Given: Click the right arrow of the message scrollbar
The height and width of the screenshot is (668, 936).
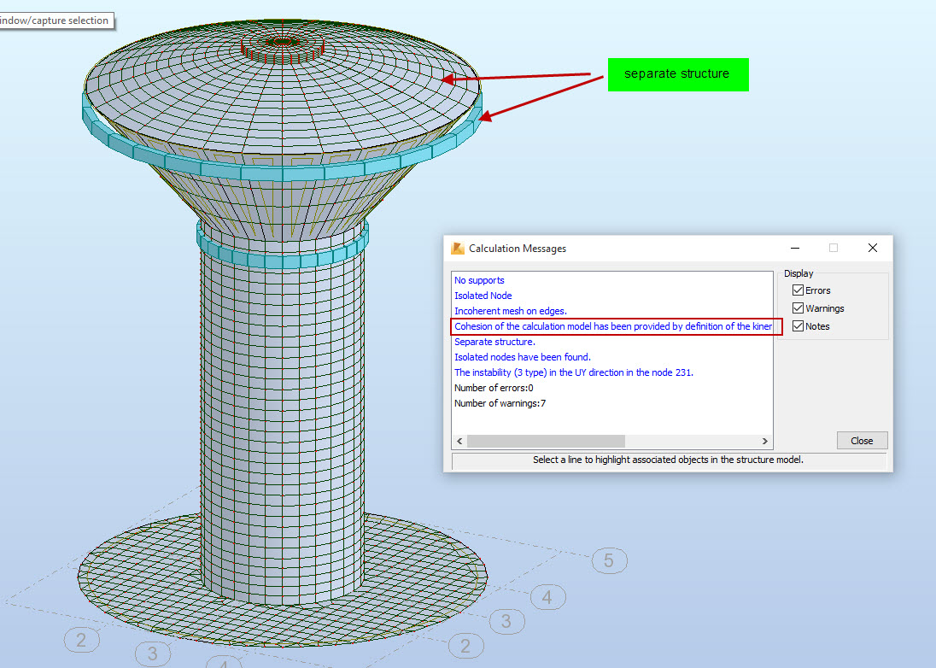Looking at the screenshot, I should tap(766, 441).
